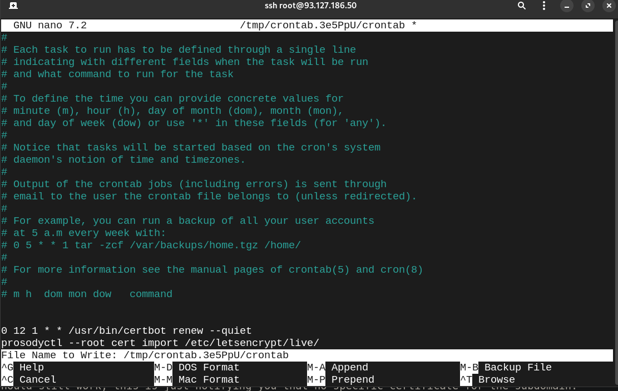
Task: Click the 'email to the user' comment line
Action: (x=209, y=196)
